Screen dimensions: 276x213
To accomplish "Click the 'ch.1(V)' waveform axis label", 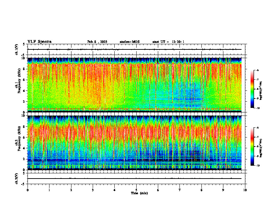I will click(x=17, y=49).
